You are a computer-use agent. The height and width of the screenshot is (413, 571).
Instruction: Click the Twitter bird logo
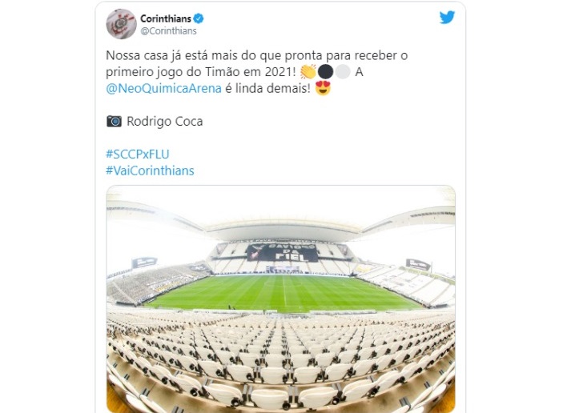447,18
